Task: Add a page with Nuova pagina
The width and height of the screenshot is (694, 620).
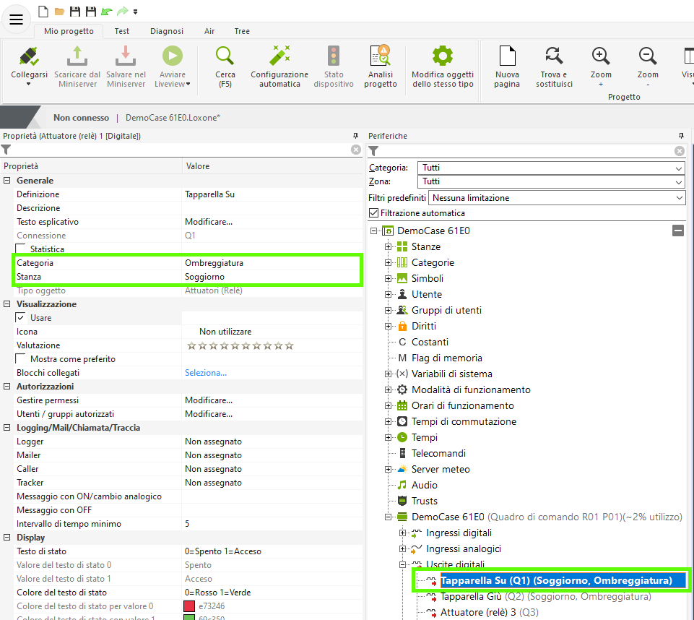Action: coord(507,56)
